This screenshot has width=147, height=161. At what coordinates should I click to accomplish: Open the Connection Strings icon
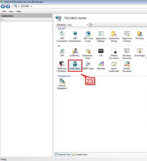114,36
